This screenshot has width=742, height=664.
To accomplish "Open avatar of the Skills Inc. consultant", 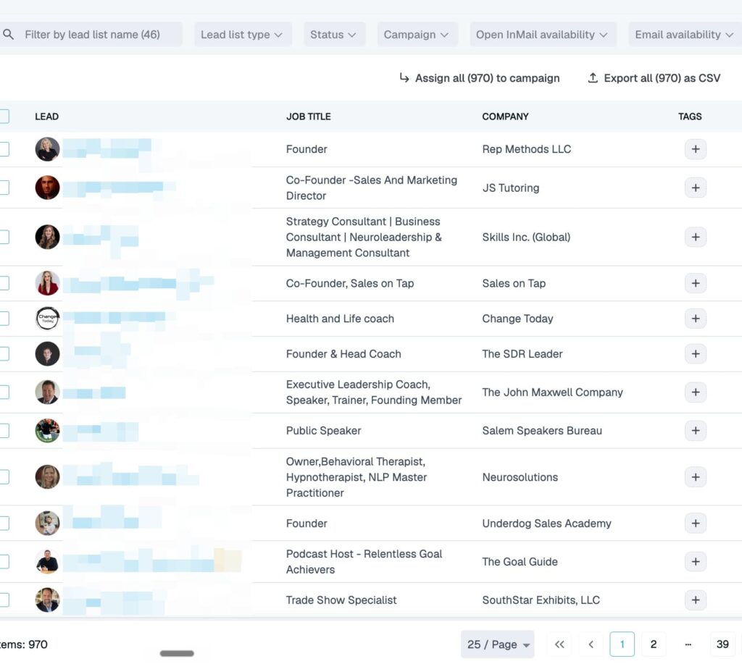I will point(47,237).
